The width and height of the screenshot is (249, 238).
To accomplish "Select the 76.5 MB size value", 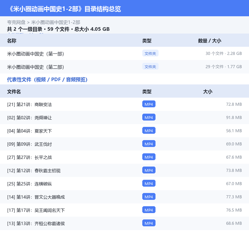I will coord(234,210).
